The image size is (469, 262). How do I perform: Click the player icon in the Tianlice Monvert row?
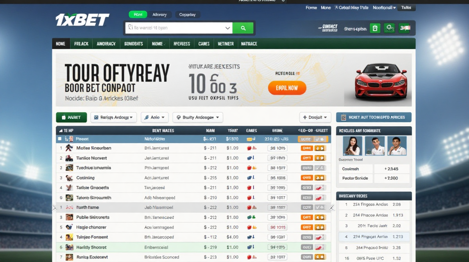click(x=69, y=158)
